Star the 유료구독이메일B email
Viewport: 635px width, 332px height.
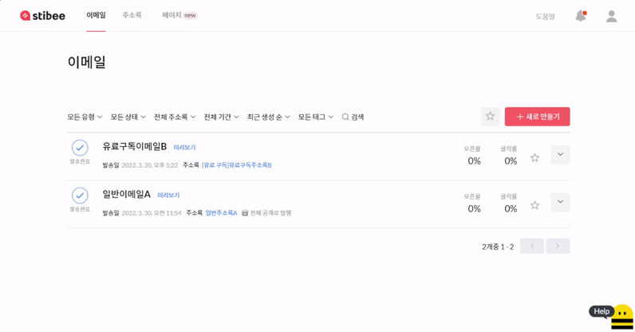(534, 158)
